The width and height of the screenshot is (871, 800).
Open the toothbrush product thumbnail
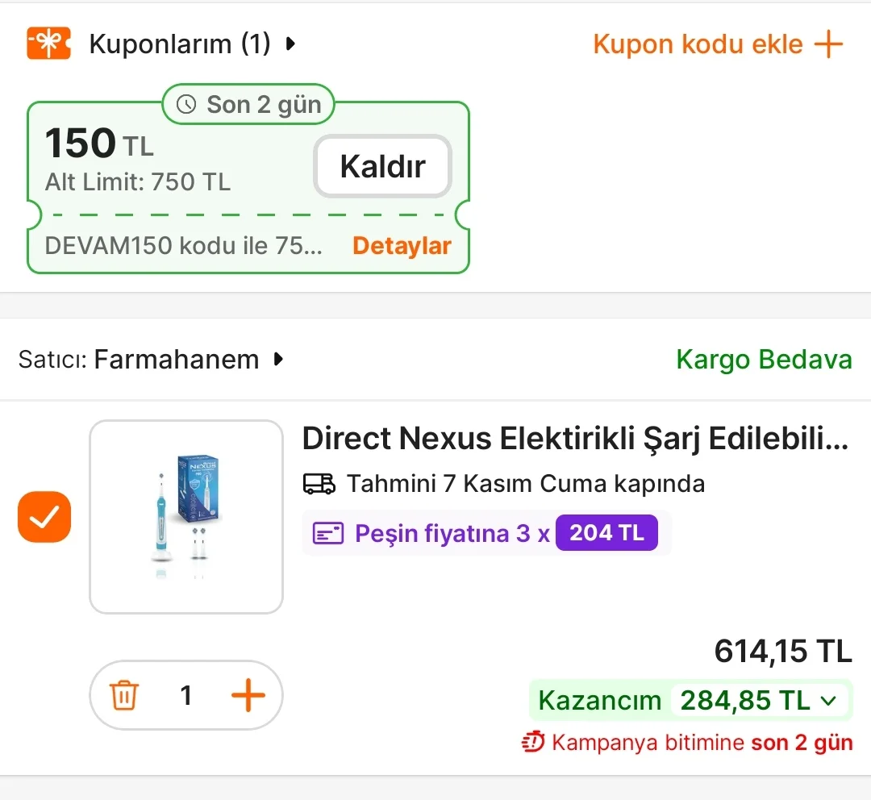pos(186,517)
